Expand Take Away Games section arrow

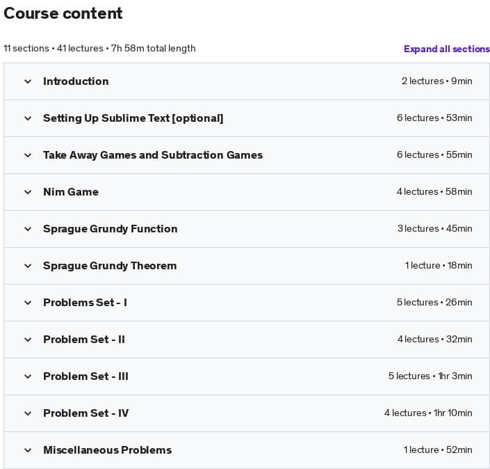pyautogui.click(x=28, y=155)
